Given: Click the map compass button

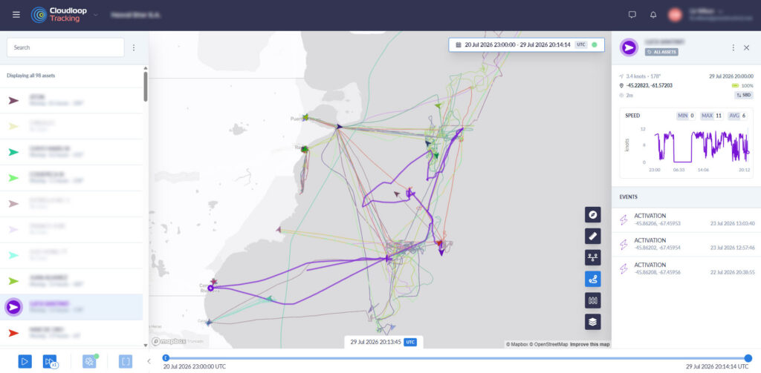Looking at the screenshot, I should click(x=592, y=214).
